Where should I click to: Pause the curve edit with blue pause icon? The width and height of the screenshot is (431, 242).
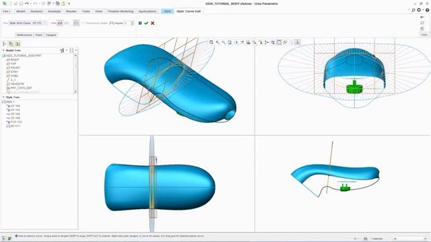tap(140, 23)
